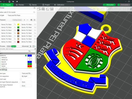Select red.stl in the object list
Viewport: 132px width, 99px height.
[3, 66]
